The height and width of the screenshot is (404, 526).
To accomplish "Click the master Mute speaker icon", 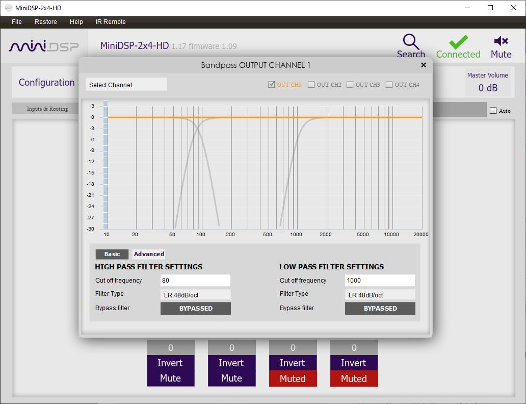I will [x=501, y=41].
